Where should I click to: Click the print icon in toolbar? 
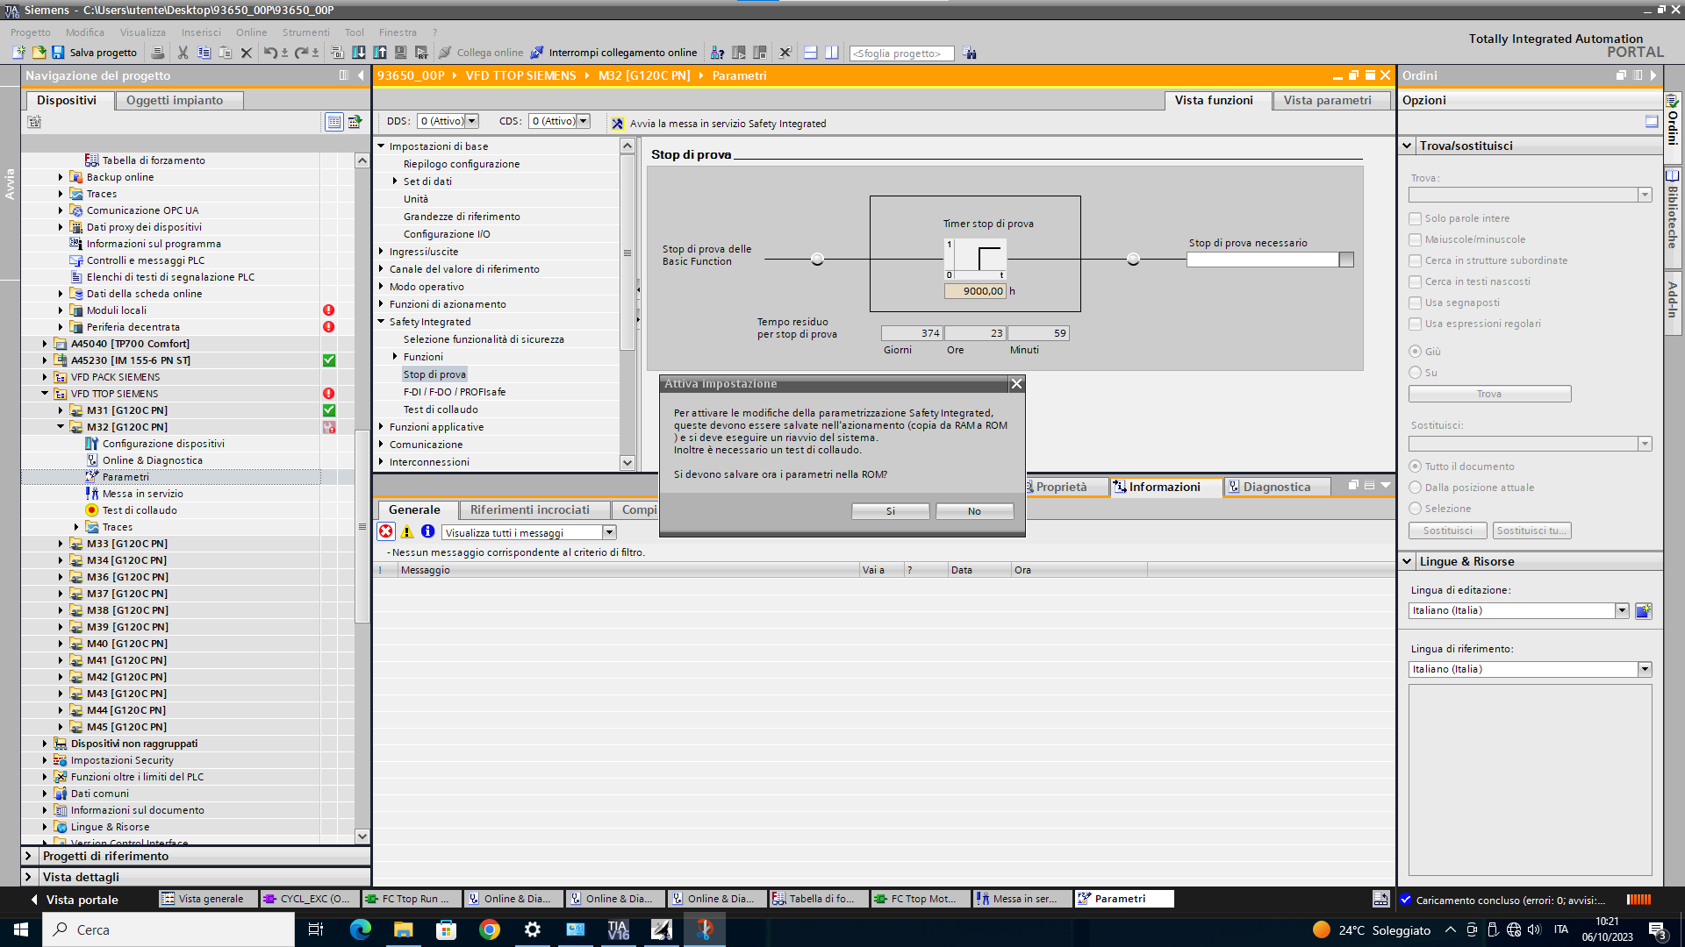(x=158, y=53)
